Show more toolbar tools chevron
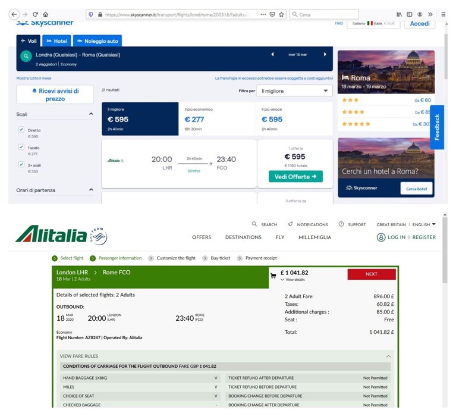456x416 pixels. click(430, 14)
